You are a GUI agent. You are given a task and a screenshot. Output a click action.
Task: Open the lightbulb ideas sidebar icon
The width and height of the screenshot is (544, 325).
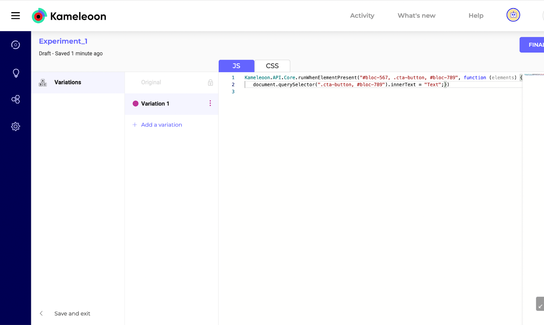[x=16, y=73]
